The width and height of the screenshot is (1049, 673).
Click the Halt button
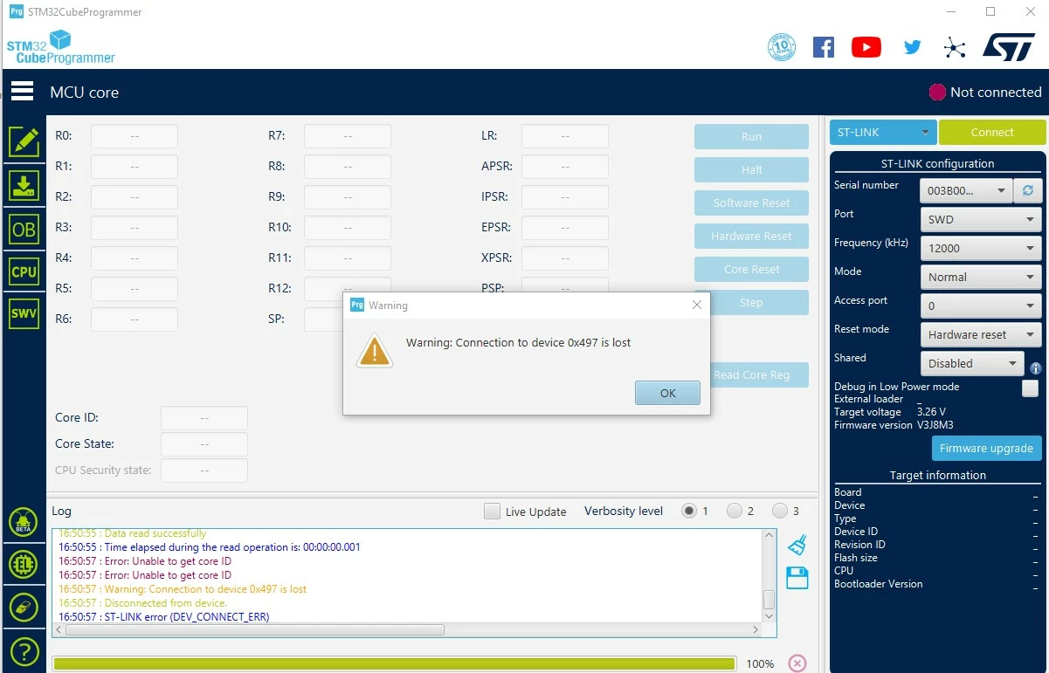click(751, 169)
